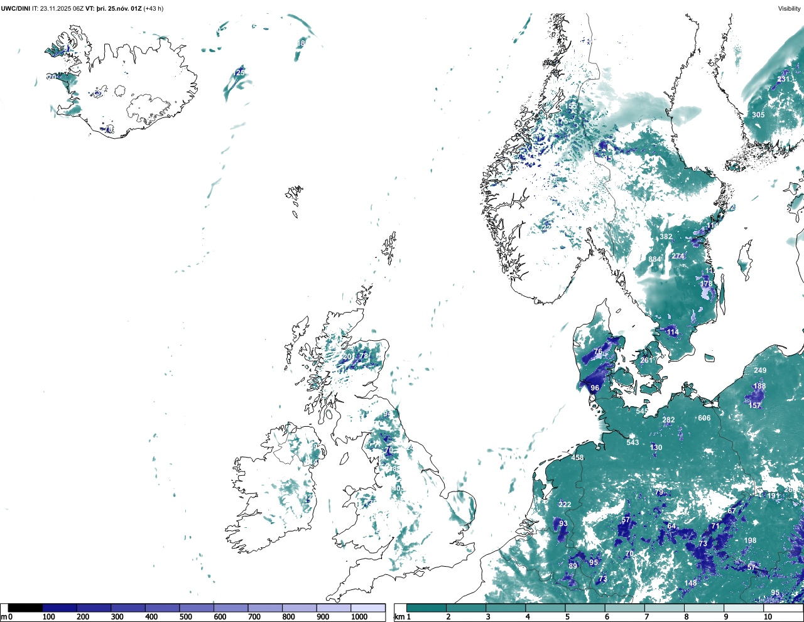Click the '(+43 h)' forecast offset text
This screenshot has height=622, width=804.
[x=154, y=8]
